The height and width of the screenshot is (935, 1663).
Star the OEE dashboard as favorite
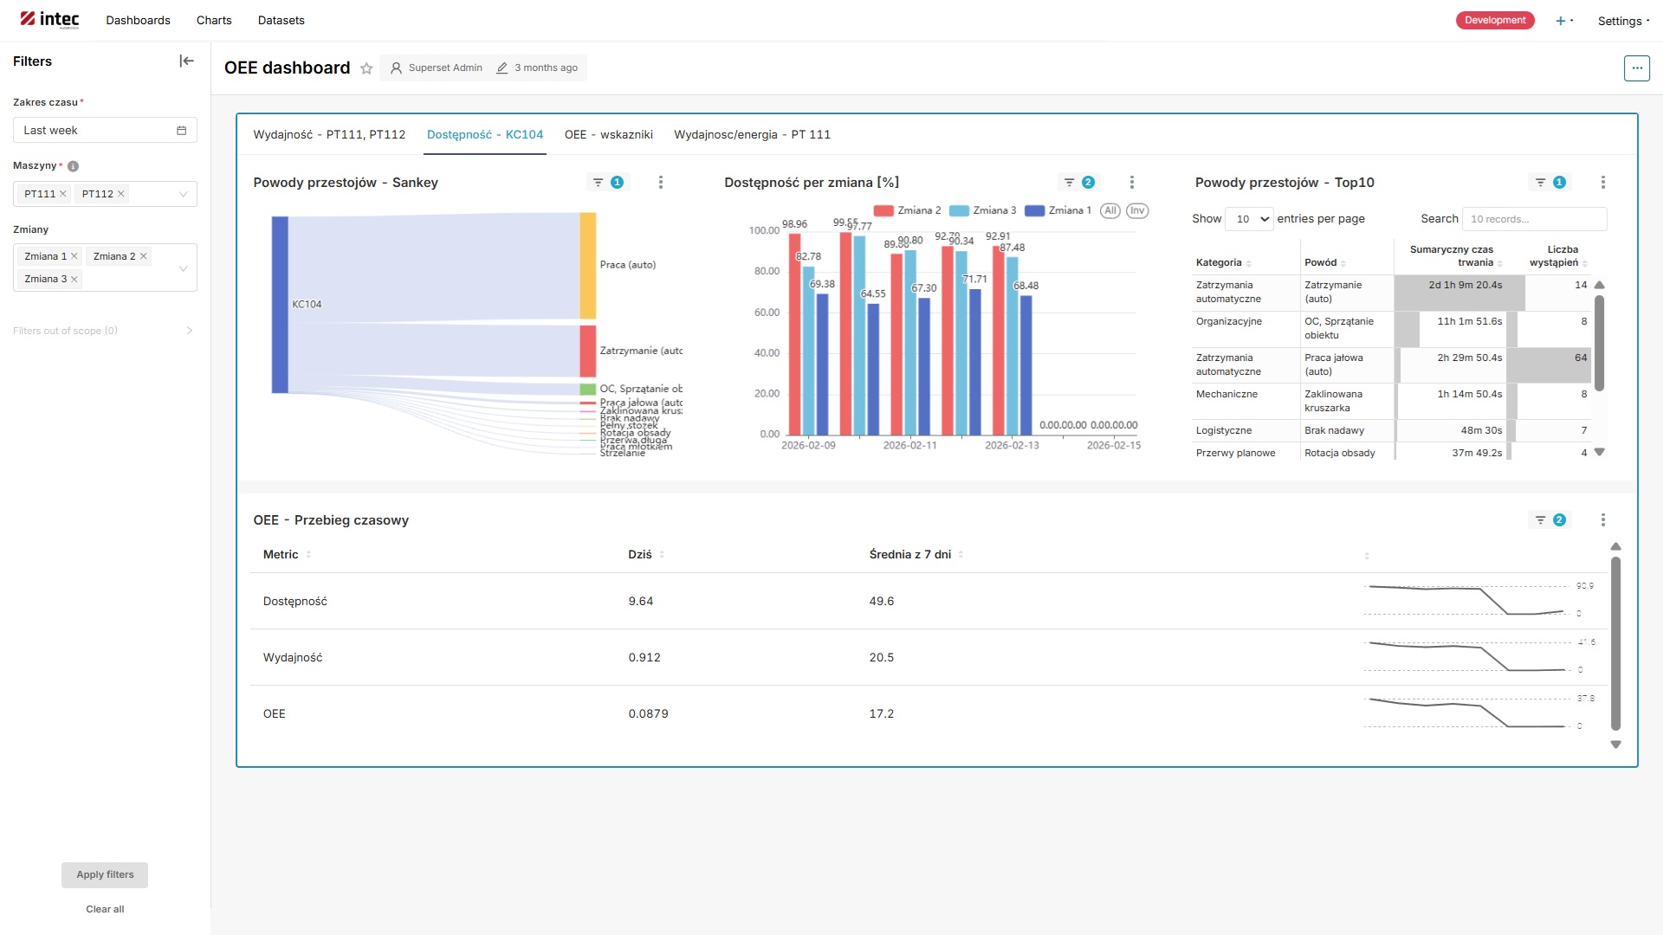366,68
